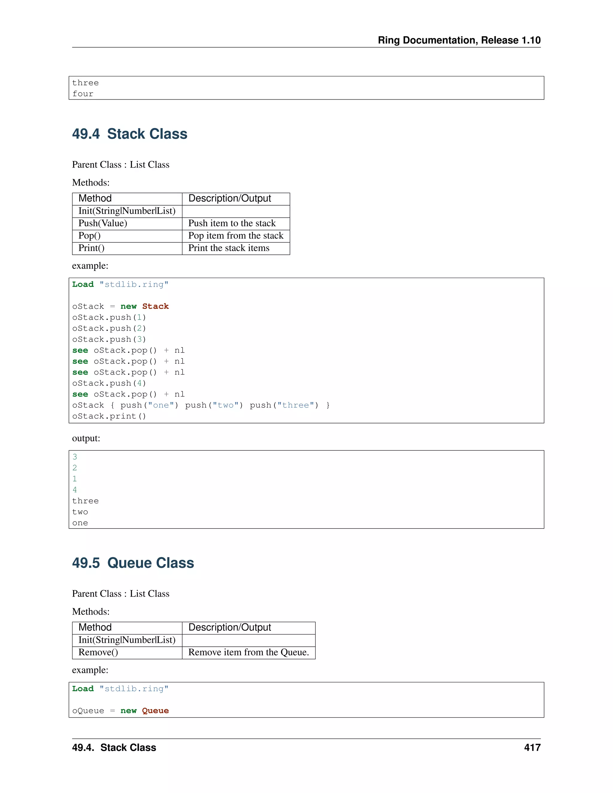
Task: Click the 'Pop()' method cell
Action: pos(89,236)
